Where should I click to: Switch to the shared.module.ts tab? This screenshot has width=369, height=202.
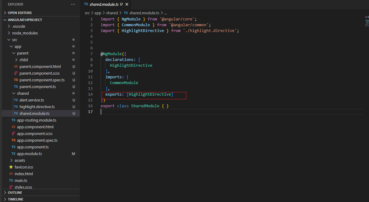point(104,4)
